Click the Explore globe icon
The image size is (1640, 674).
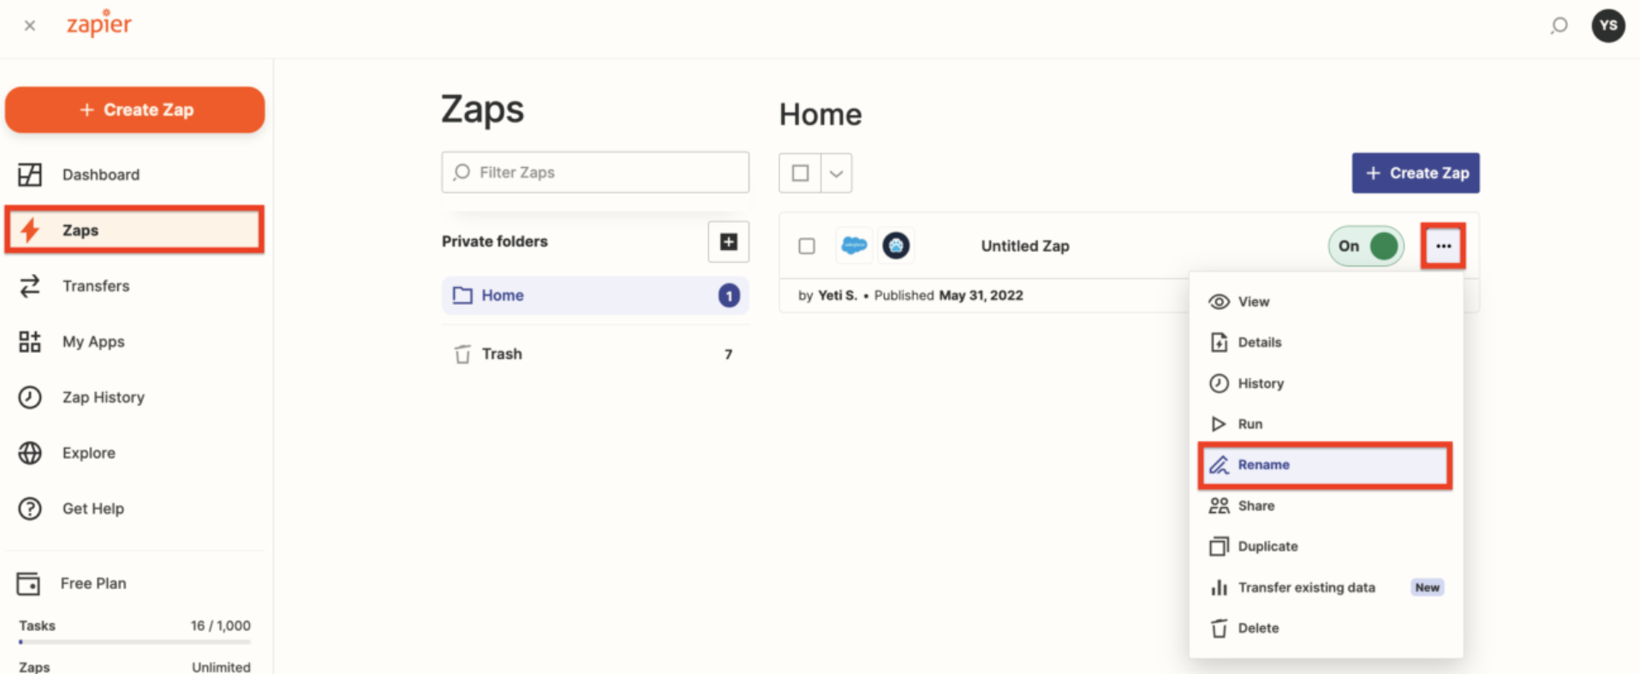[30, 453]
